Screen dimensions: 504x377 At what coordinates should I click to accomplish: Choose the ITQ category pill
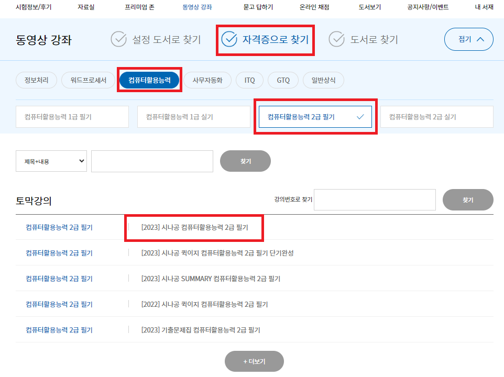coord(249,80)
